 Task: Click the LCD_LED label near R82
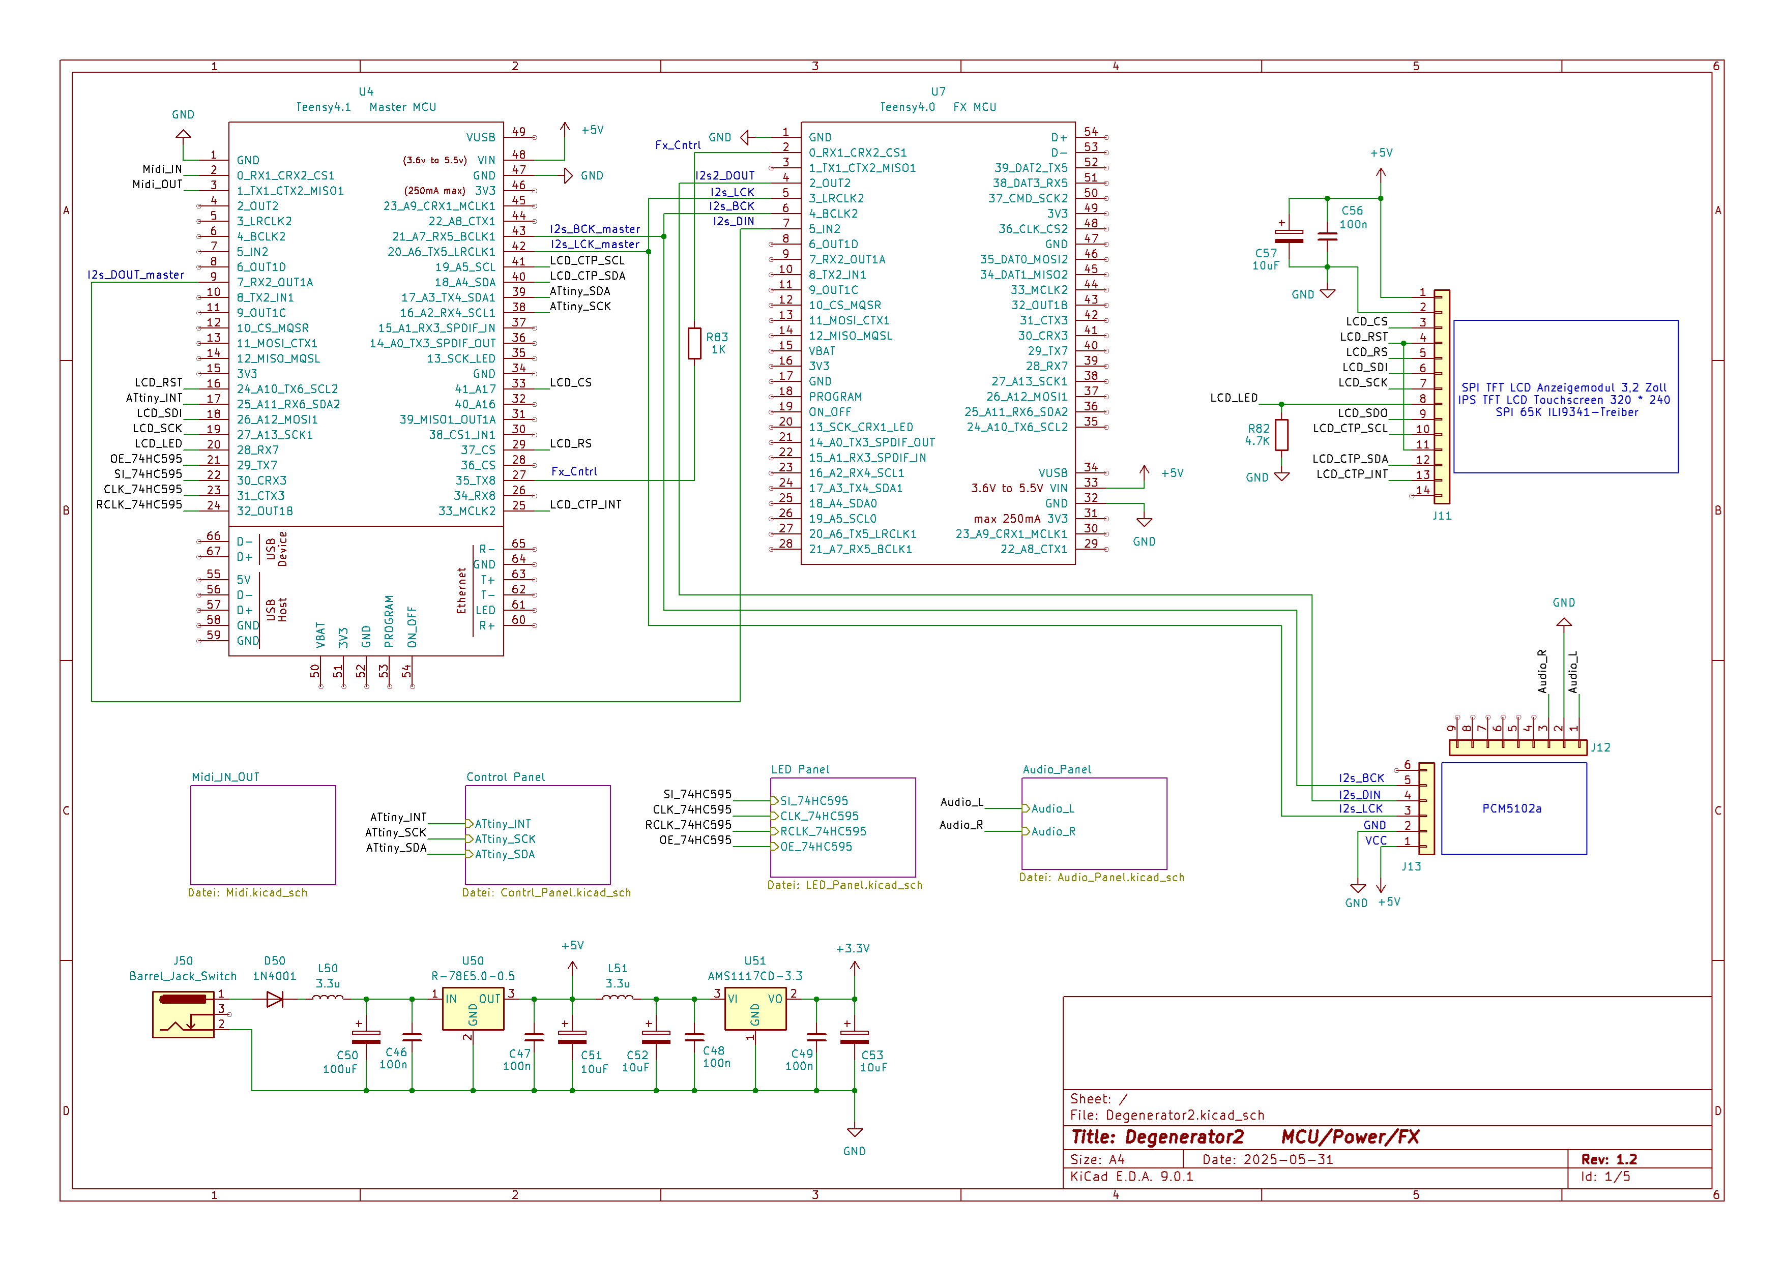[1233, 398]
